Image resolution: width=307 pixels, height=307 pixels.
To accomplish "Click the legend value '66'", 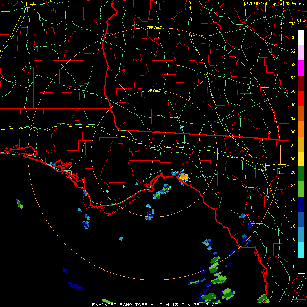I will tap(293, 38).
